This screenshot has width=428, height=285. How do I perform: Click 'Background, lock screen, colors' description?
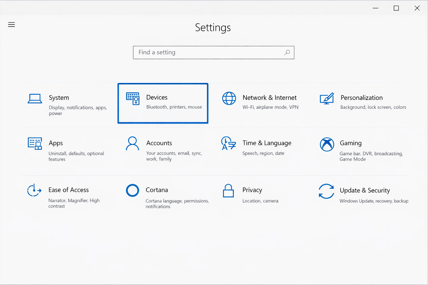373,107
